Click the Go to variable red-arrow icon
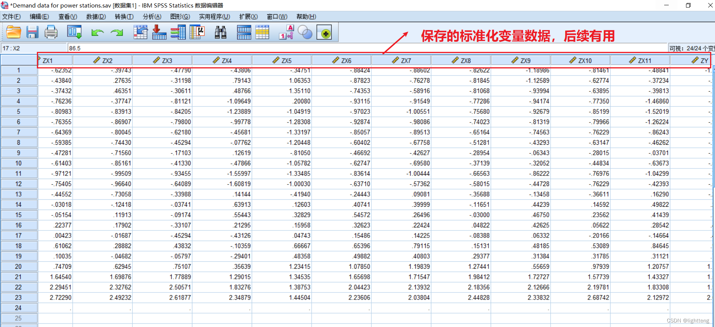The width and height of the screenshot is (715, 327). [159, 32]
